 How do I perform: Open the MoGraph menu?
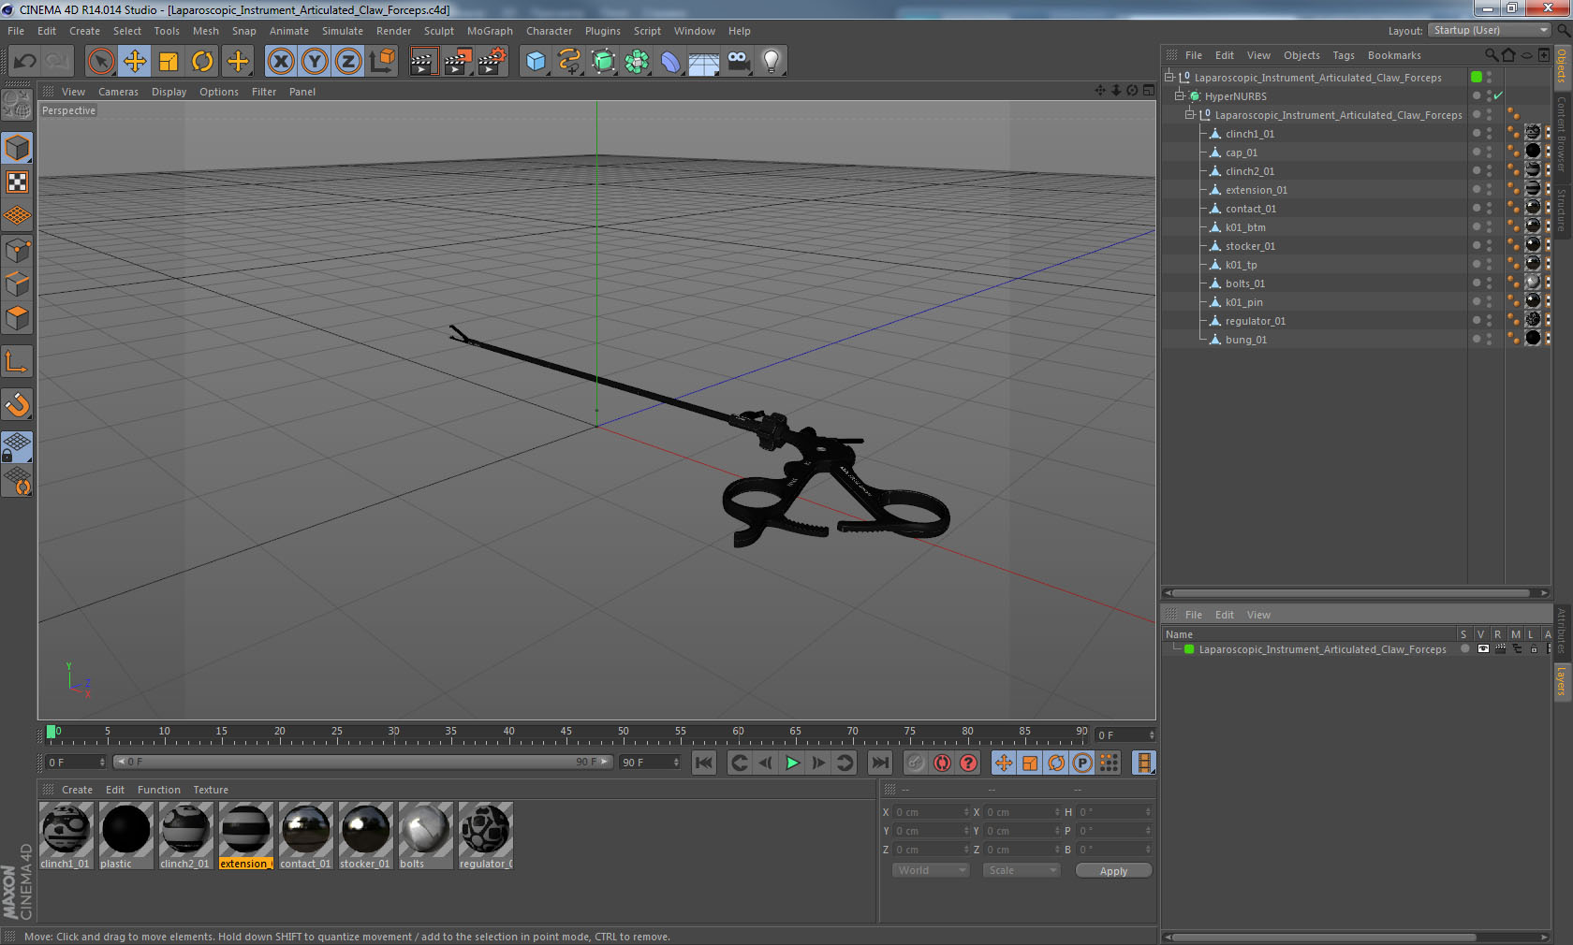tap(490, 31)
